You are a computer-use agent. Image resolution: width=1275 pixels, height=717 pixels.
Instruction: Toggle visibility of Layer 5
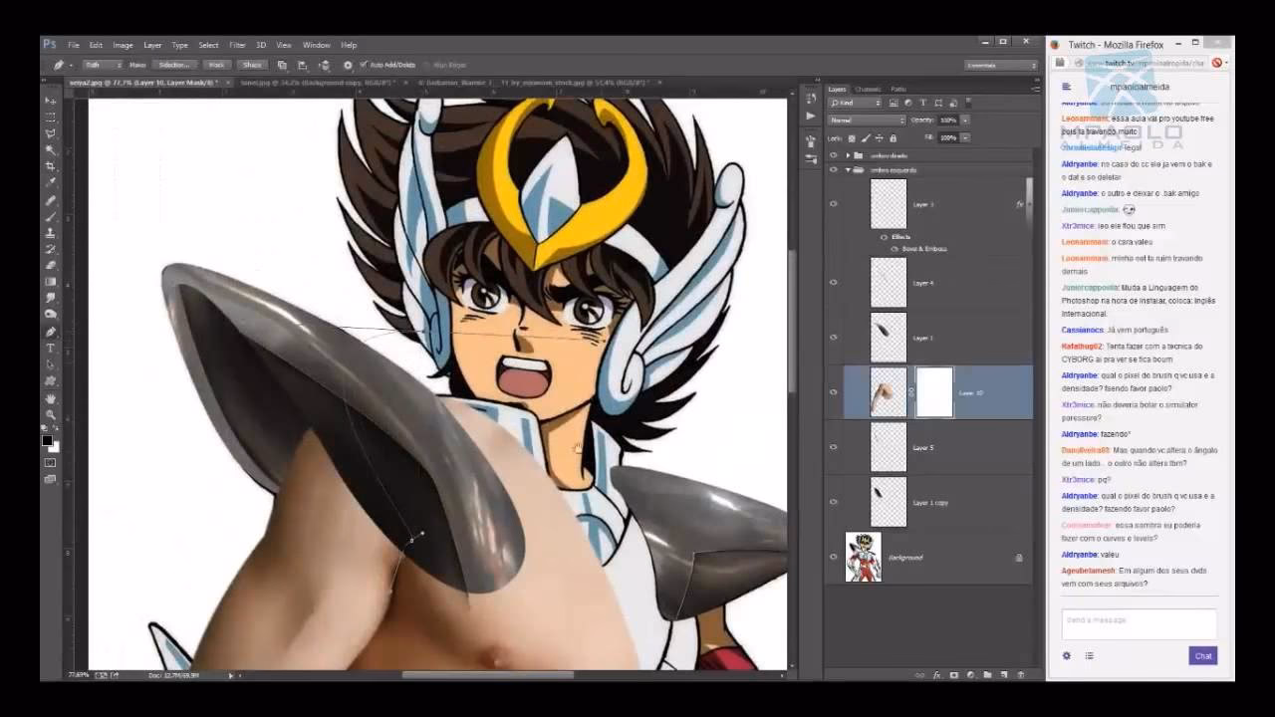(834, 447)
